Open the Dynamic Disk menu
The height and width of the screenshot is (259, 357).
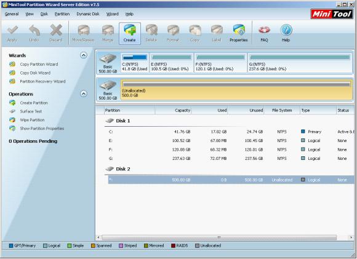pos(87,14)
